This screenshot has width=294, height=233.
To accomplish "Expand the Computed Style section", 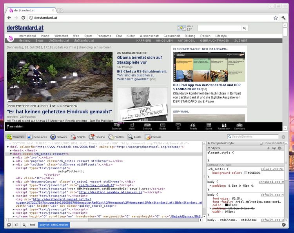I will [x=209, y=143].
